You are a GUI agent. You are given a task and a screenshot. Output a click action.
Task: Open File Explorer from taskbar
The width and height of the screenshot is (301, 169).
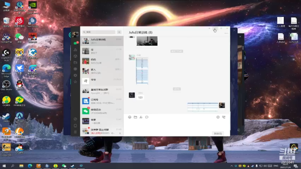pos(21,166)
